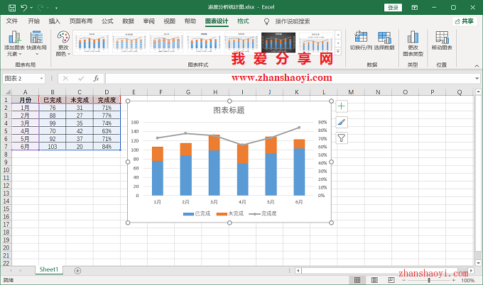The image size is (483, 285).
Task: Click the 完成度 legend entry
Action: [262, 213]
